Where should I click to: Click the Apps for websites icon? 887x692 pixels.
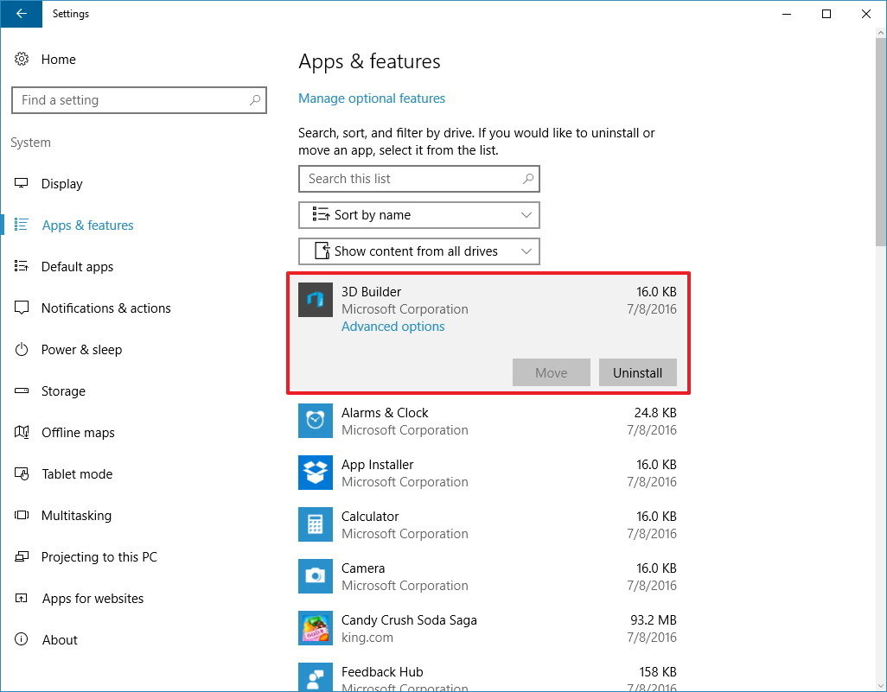pos(22,598)
